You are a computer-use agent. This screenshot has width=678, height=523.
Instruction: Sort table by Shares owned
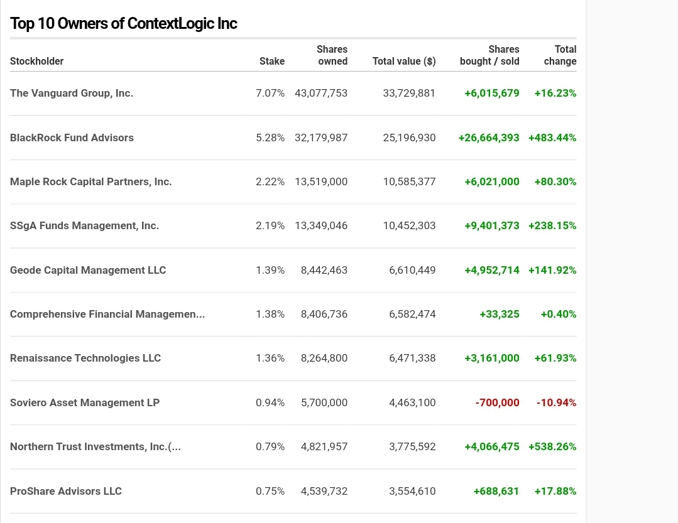pyautogui.click(x=332, y=55)
